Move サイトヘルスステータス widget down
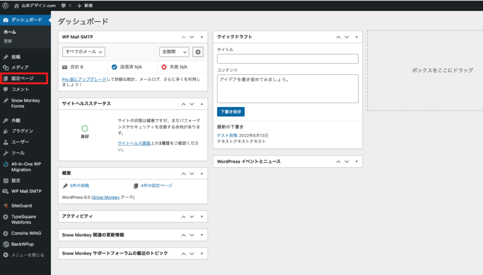 point(192,104)
